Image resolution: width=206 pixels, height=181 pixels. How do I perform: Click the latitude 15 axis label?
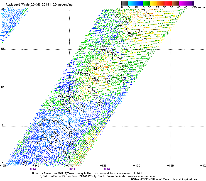click(x=2, y=49)
